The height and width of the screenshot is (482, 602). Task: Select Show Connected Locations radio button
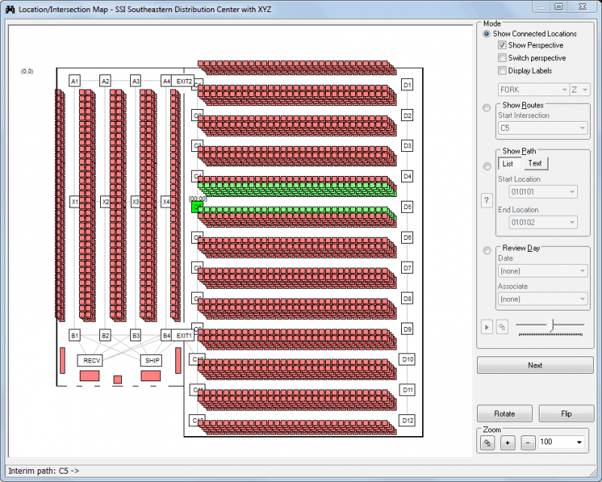pos(486,34)
